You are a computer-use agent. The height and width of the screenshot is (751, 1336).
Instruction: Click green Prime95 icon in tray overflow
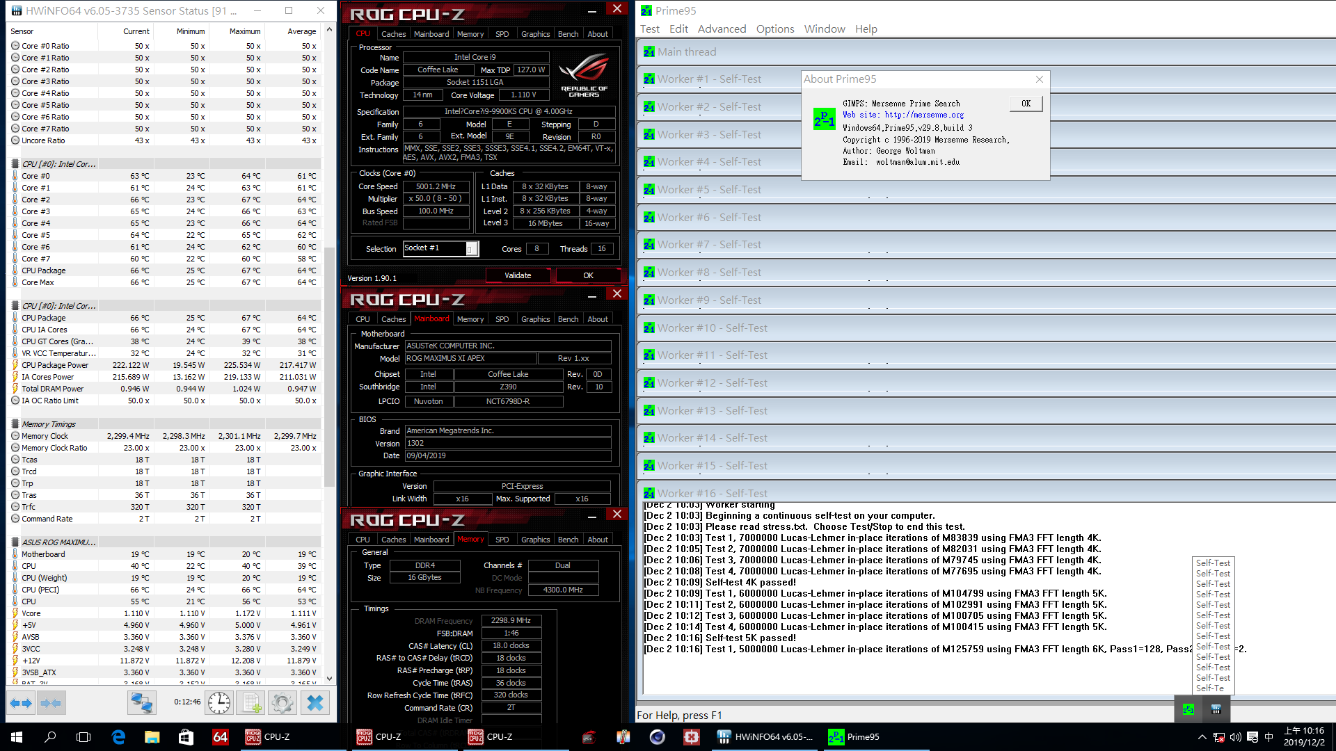click(1188, 709)
